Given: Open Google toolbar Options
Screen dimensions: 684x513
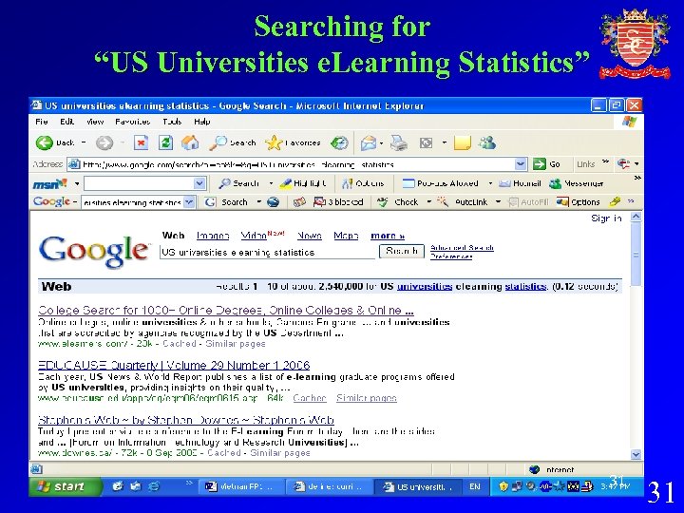Looking at the screenshot, I should (579, 202).
